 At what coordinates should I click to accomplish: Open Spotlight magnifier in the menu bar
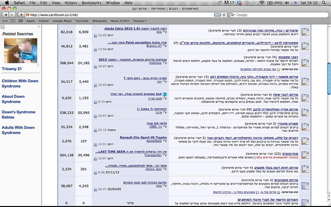324,3
